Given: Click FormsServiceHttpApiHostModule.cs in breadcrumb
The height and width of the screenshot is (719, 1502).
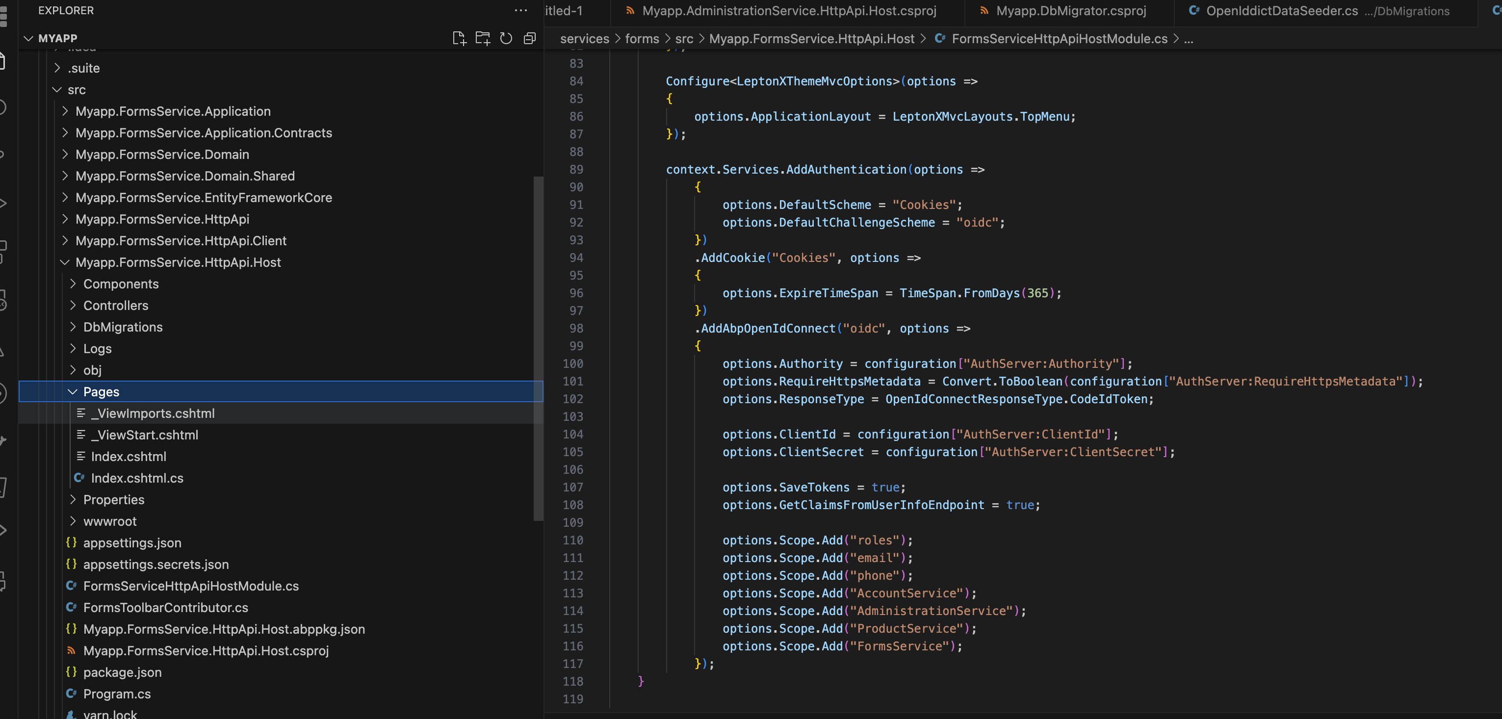Looking at the screenshot, I should pyautogui.click(x=1059, y=38).
